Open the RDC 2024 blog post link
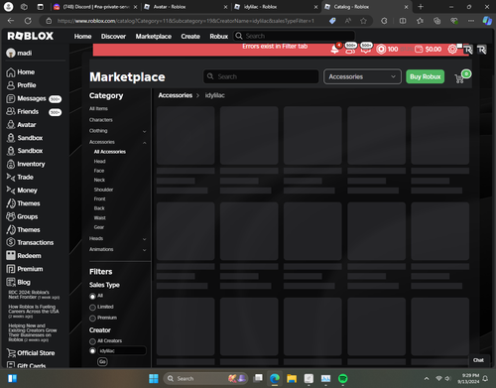 coord(34,295)
